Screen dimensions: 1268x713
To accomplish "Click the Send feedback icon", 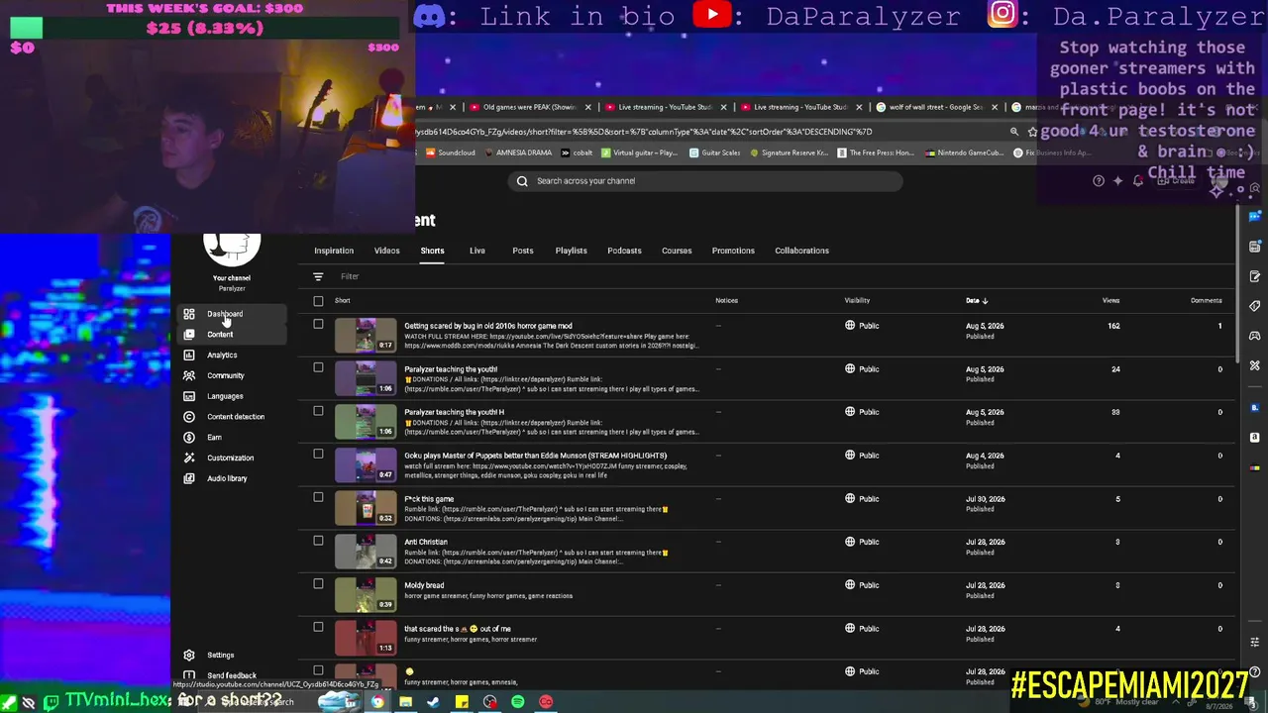I will point(189,675).
